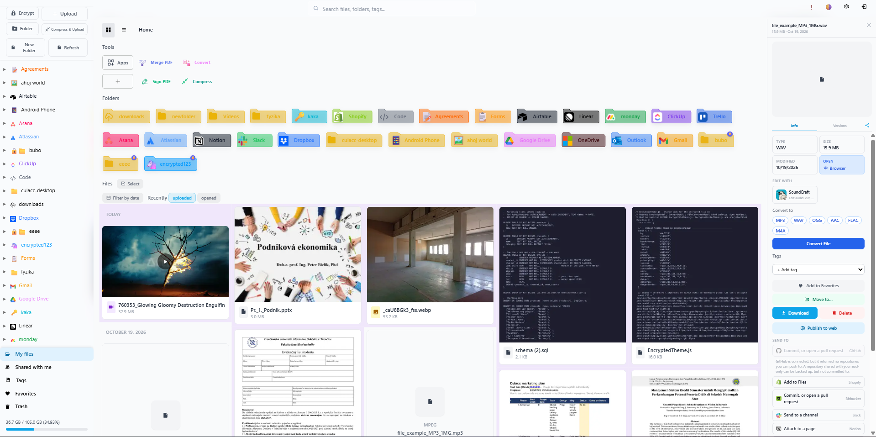Choose FLAC as convert format
876x437 pixels.
[853, 221]
